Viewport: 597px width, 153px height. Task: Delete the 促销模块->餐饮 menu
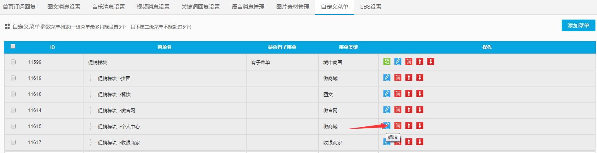(398, 94)
